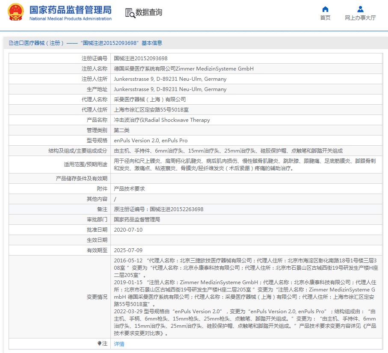Click the national emblem logo
This screenshot has height=353, width=388.
[x=15, y=12]
